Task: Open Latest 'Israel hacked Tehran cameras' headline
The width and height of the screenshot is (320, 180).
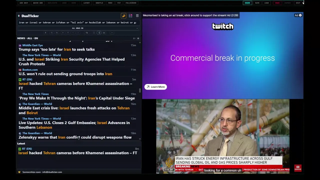Action: coord(78,153)
